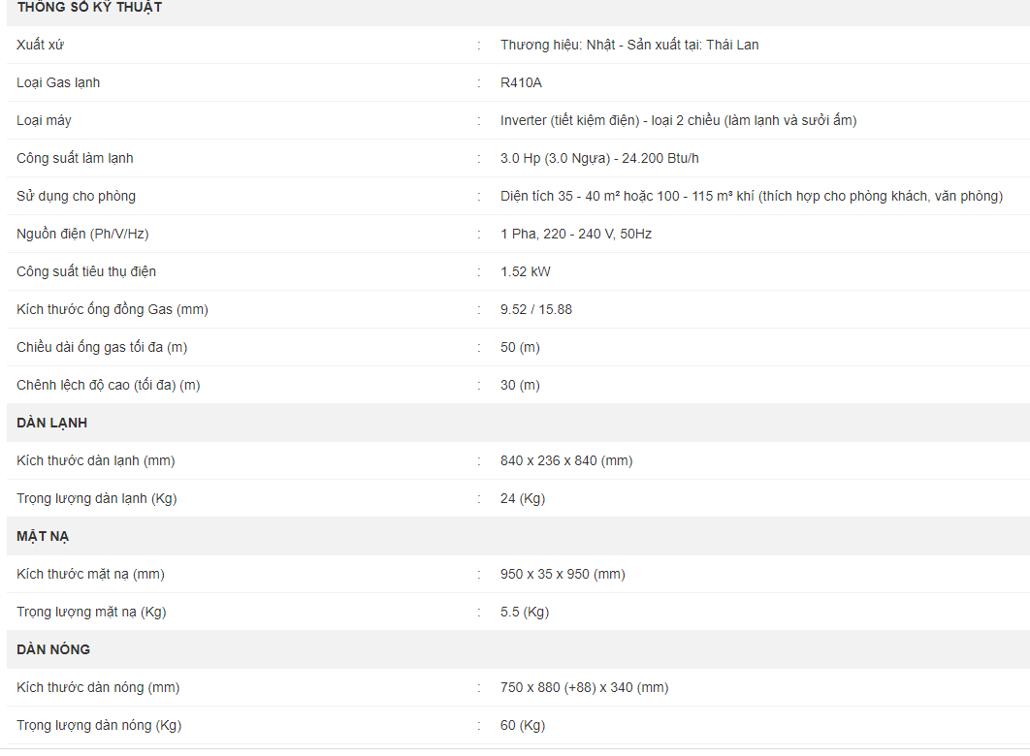Click the 'THÔNG SỐ KỸ THUẬT' table heading

click(89, 7)
